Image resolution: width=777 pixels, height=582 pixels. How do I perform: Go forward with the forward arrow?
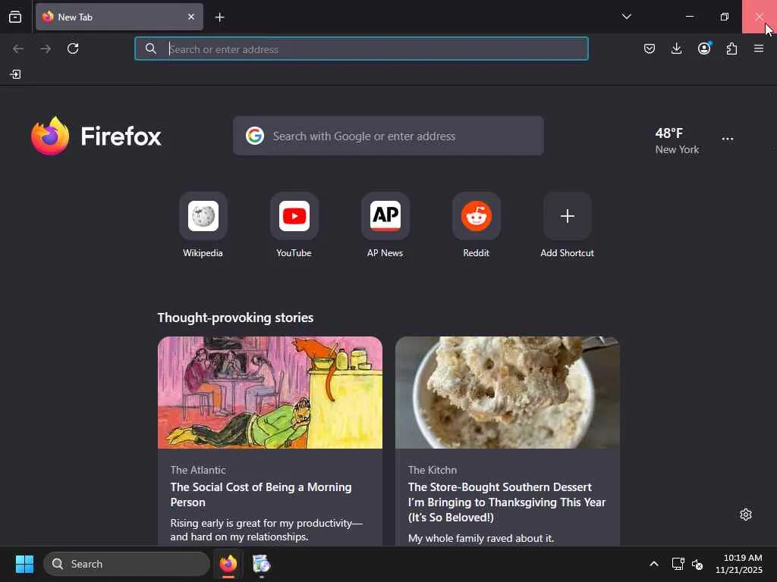(46, 48)
